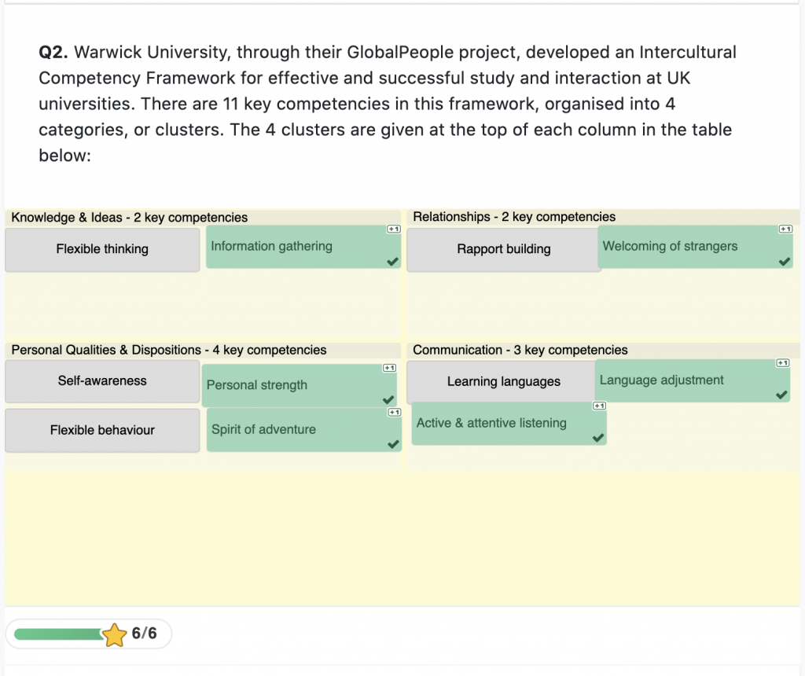The height and width of the screenshot is (676, 805).
Task: Click the checkmark on Spirit of adventure
Action: 393,445
